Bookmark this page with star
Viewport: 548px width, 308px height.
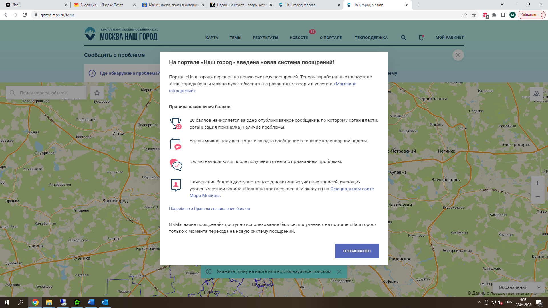click(474, 15)
